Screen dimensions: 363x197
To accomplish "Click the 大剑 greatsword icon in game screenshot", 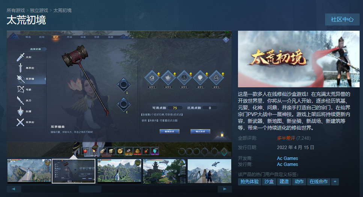I will point(20,57).
